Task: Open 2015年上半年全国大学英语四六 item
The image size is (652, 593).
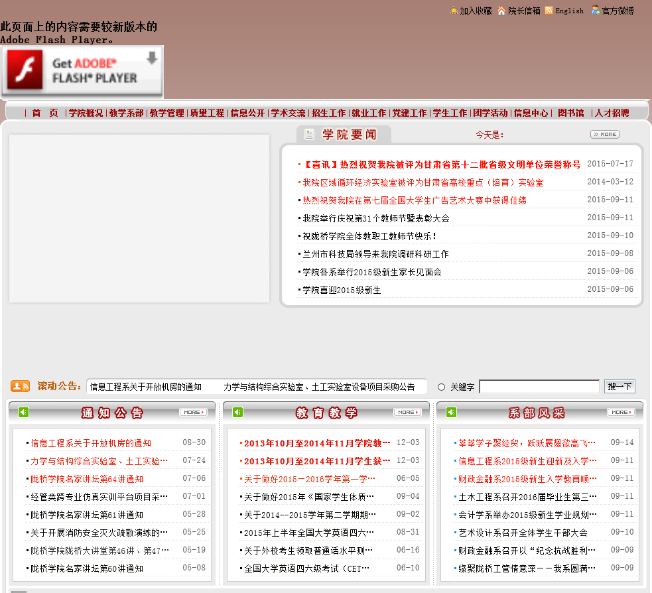Action: [x=309, y=533]
